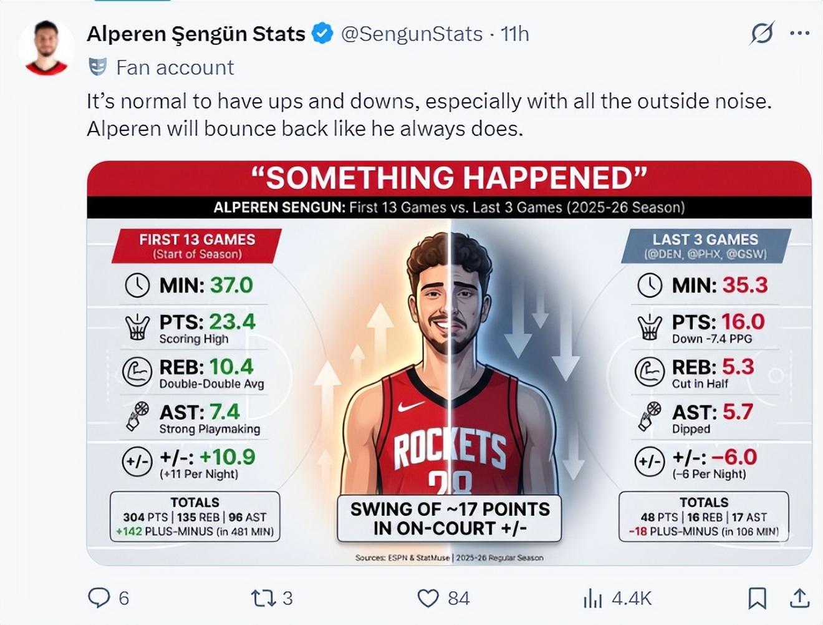Click the Fan account mask icon
Viewport: 823px width, 625px height.
(98, 67)
